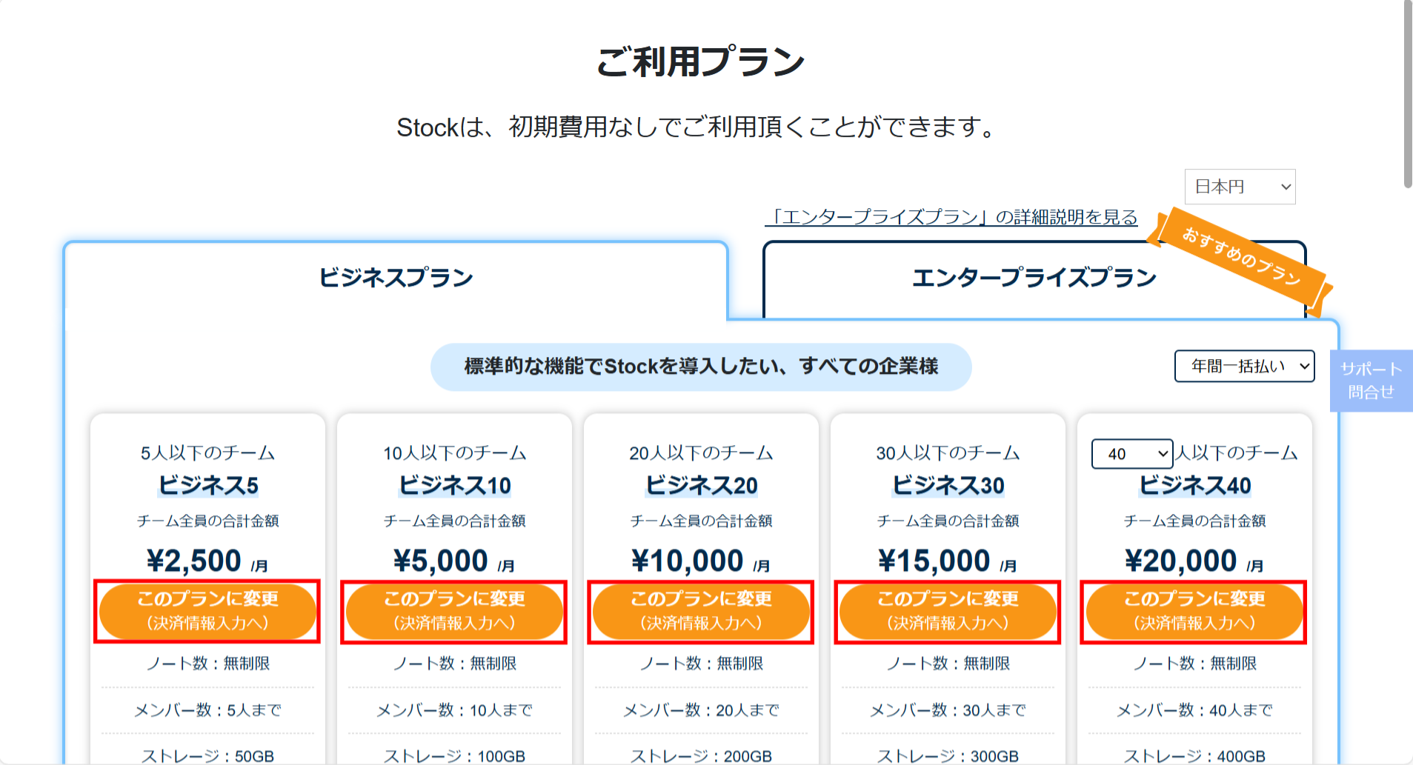
Task: Click the ビジネス5 plan title
Action: click(207, 485)
